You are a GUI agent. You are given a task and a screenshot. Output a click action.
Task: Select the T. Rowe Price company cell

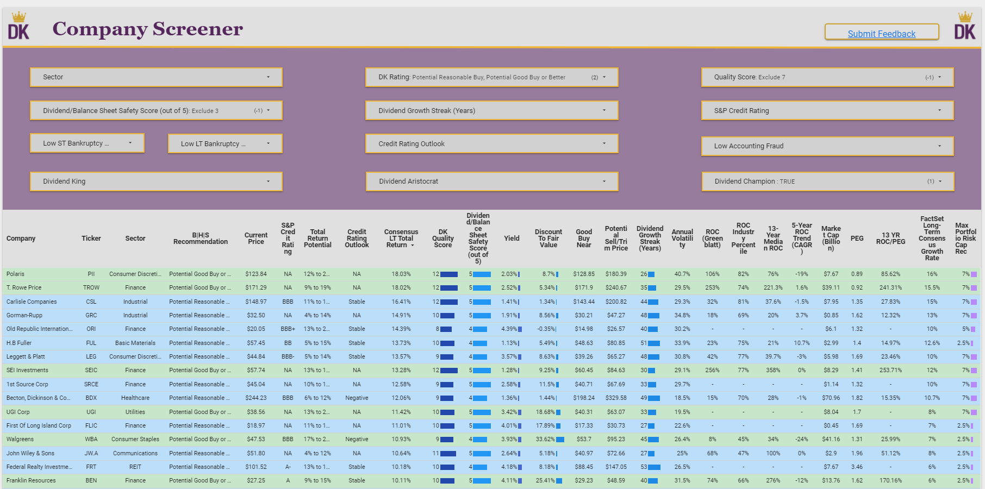(24, 288)
